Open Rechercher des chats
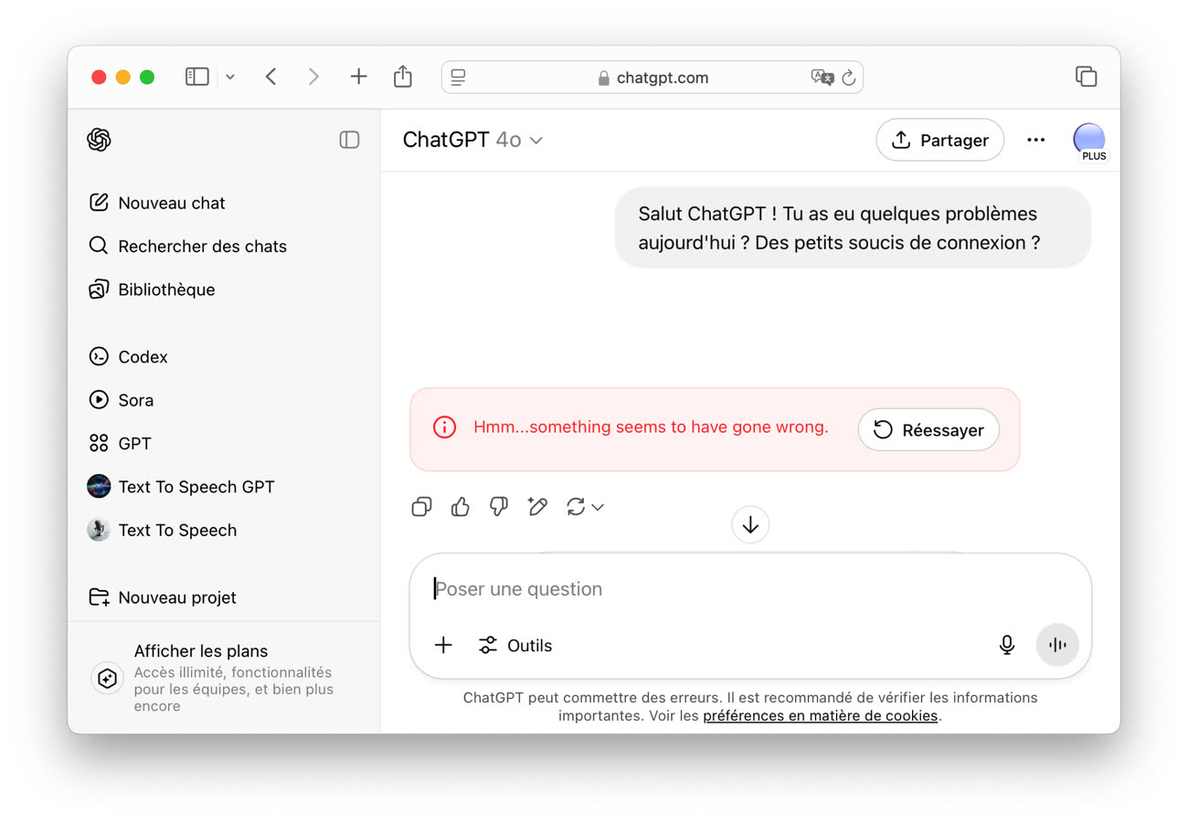Image resolution: width=1188 pixels, height=823 pixels. coord(187,247)
